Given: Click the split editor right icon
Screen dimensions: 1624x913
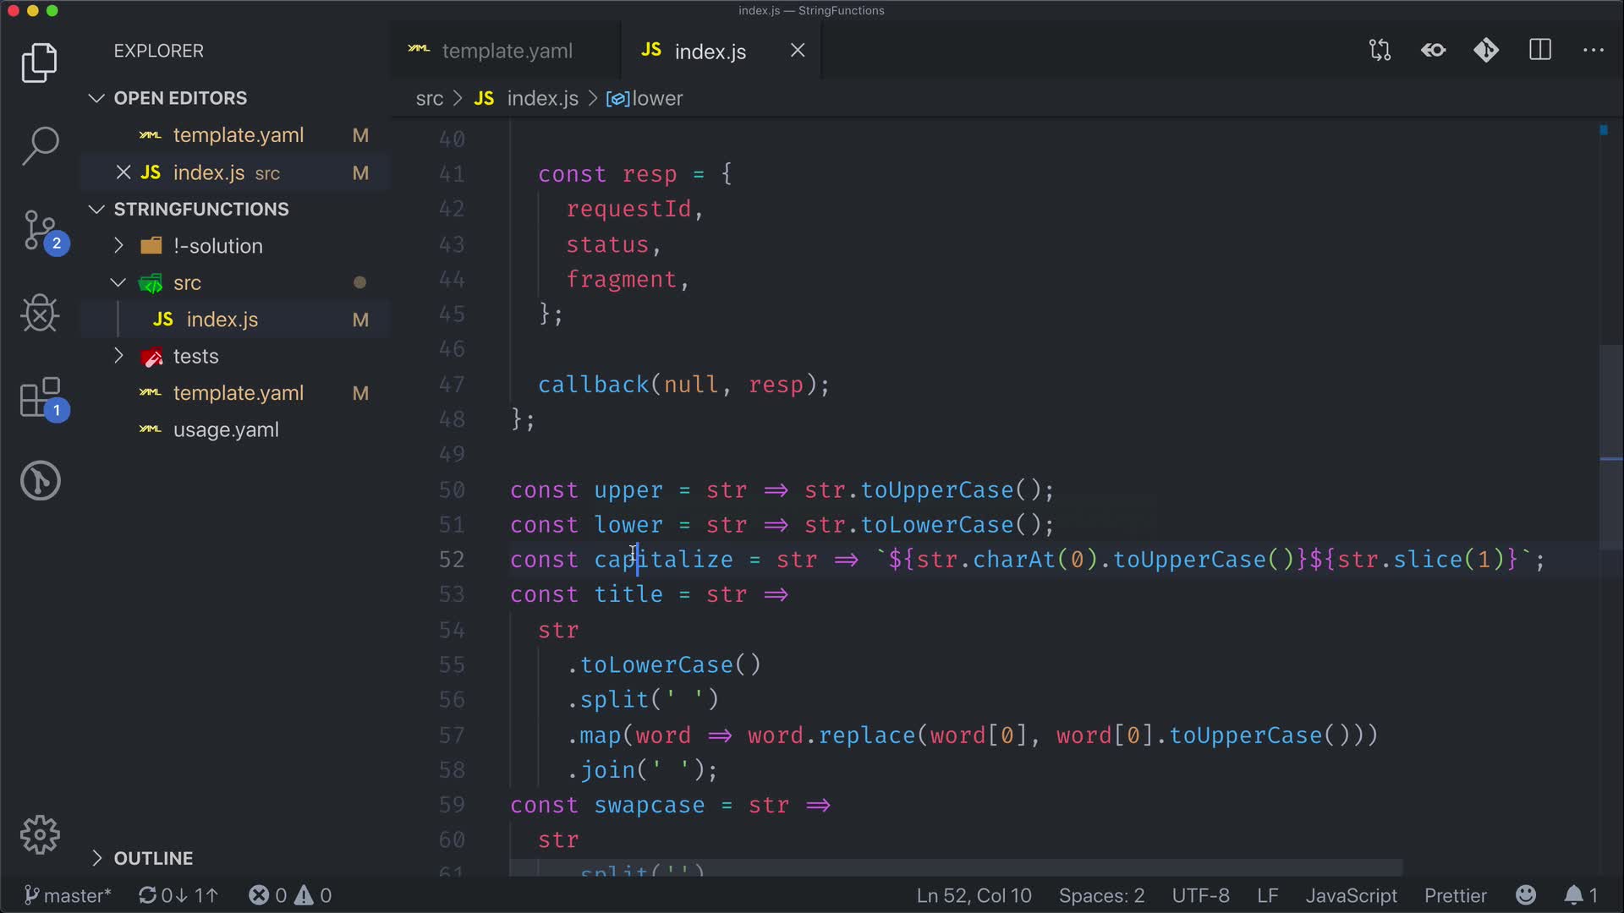Looking at the screenshot, I should (x=1540, y=51).
